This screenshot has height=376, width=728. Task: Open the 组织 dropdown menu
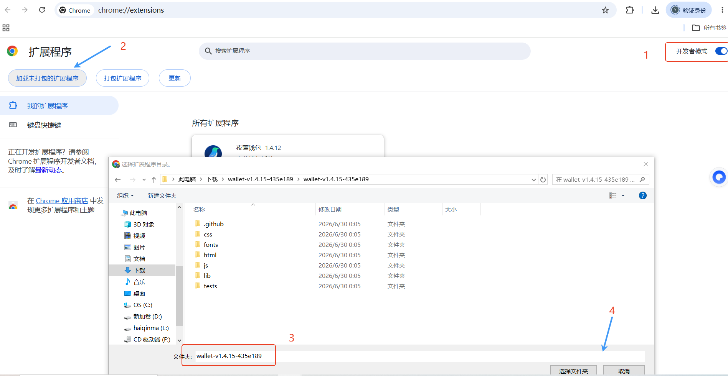125,195
